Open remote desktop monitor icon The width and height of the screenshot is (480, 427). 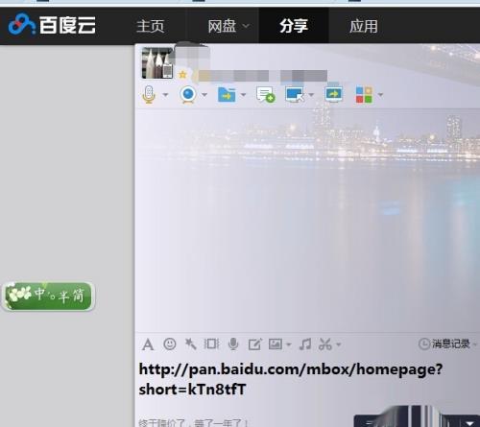(295, 94)
